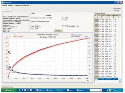Click the second quick launch icon in the taskbar
Viewport: 125px width, 93px height.
22,90
